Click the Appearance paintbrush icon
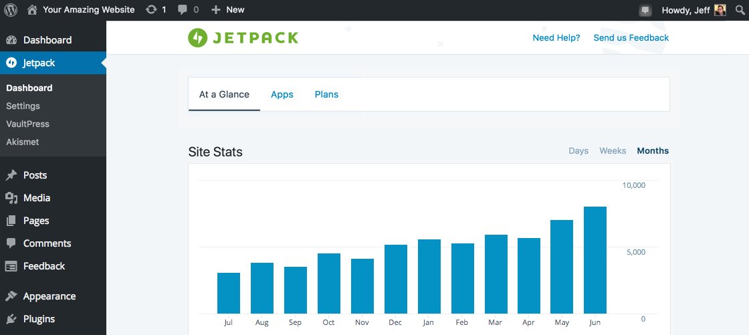 coord(11,296)
